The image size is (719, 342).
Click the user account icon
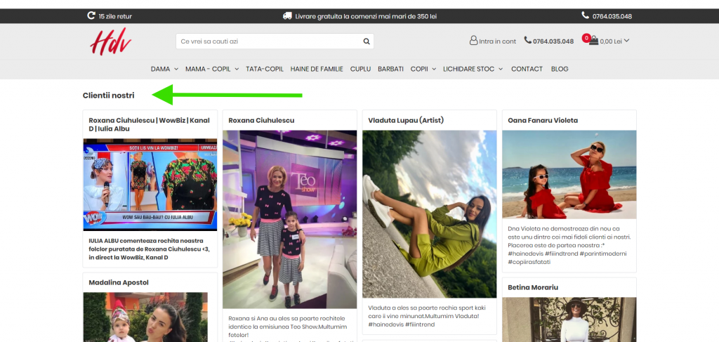[473, 41]
